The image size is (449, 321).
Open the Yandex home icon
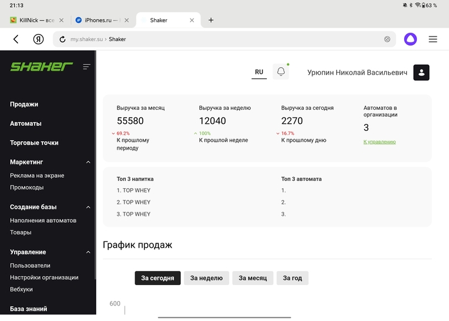tap(38, 39)
